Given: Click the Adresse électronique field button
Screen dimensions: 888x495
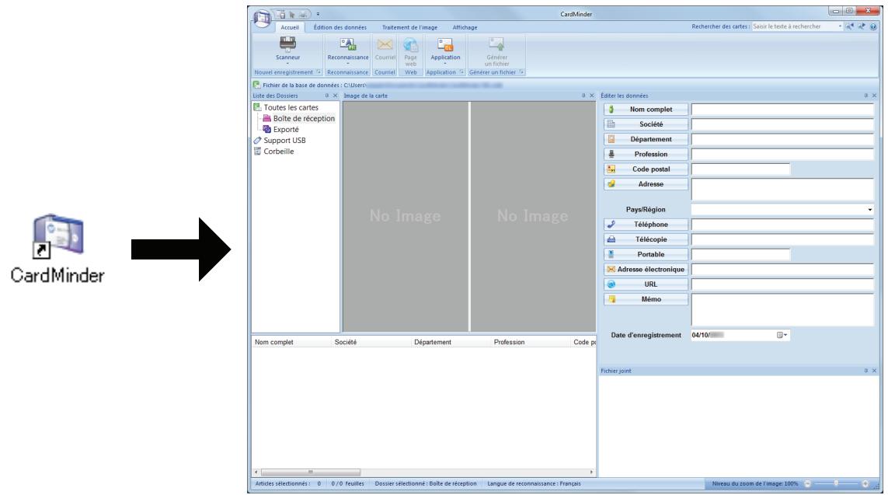Looking at the screenshot, I should pos(646,270).
